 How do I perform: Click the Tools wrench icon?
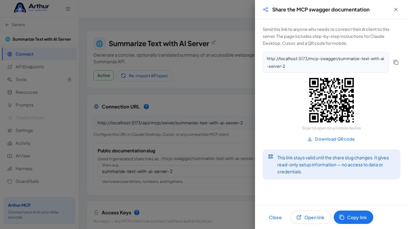click(10, 80)
